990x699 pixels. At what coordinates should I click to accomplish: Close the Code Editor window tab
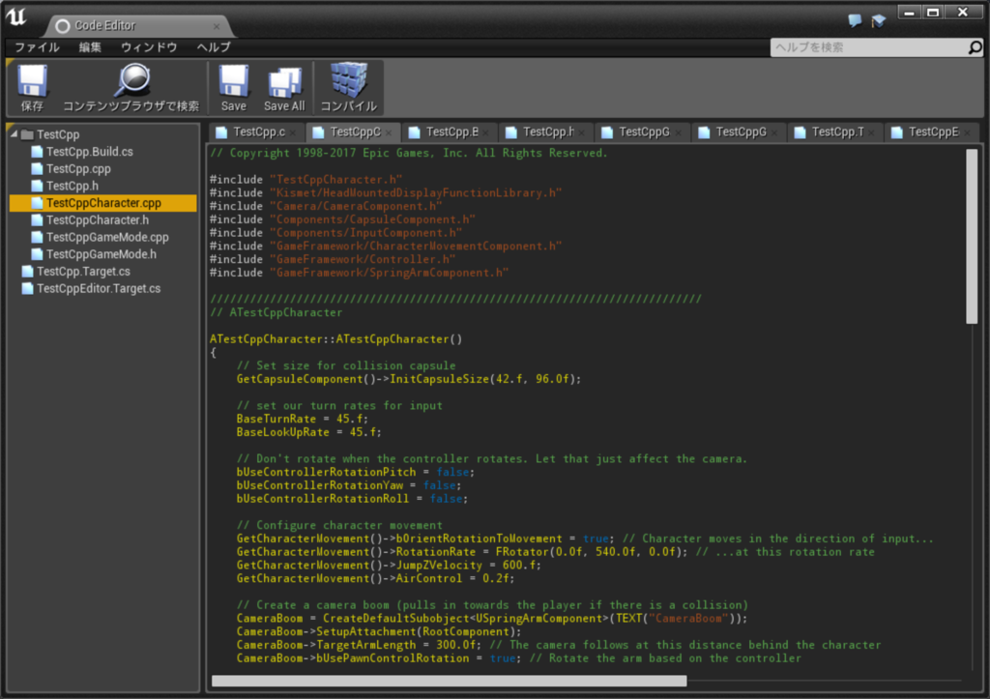[x=217, y=26]
